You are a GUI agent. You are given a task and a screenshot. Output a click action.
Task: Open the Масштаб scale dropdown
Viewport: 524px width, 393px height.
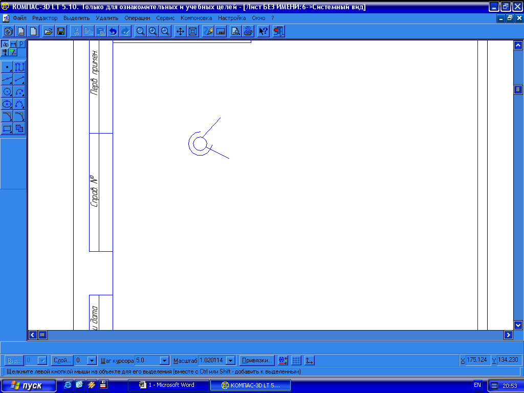pos(231,361)
